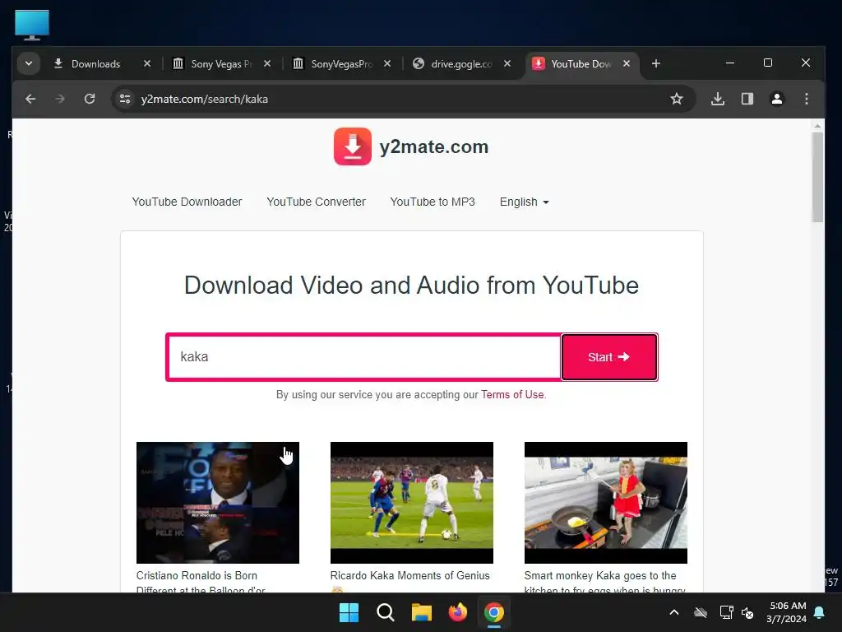The width and height of the screenshot is (842, 632).
Task: Open Chrome three-dot menu
Action: point(806,99)
